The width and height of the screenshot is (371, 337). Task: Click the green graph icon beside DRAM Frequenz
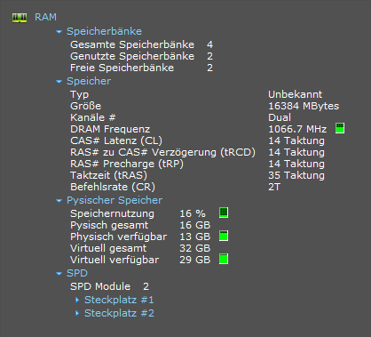click(x=340, y=128)
